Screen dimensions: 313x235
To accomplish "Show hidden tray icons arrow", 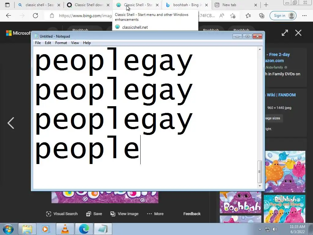I will click(x=260, y=229).
